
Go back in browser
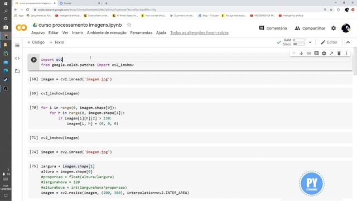pos(16,10)
